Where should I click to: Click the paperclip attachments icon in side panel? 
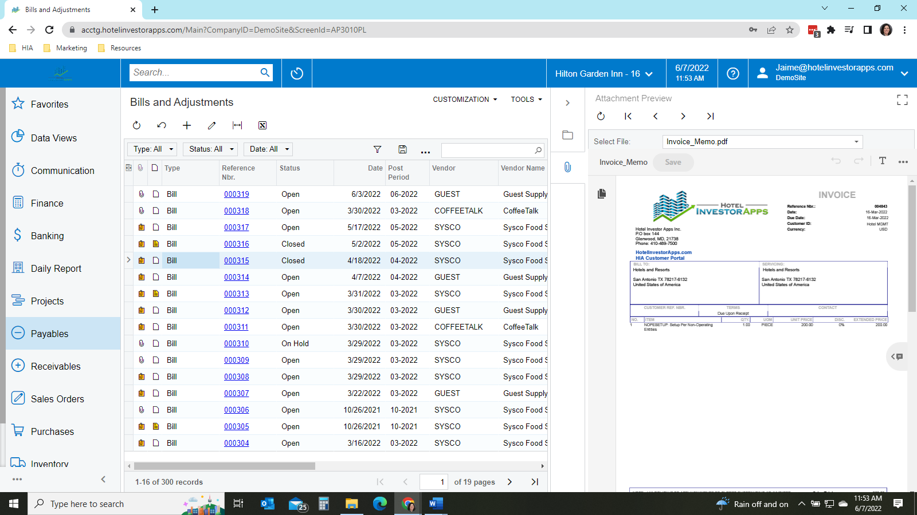pyautogui.click(x=567, y=167)
